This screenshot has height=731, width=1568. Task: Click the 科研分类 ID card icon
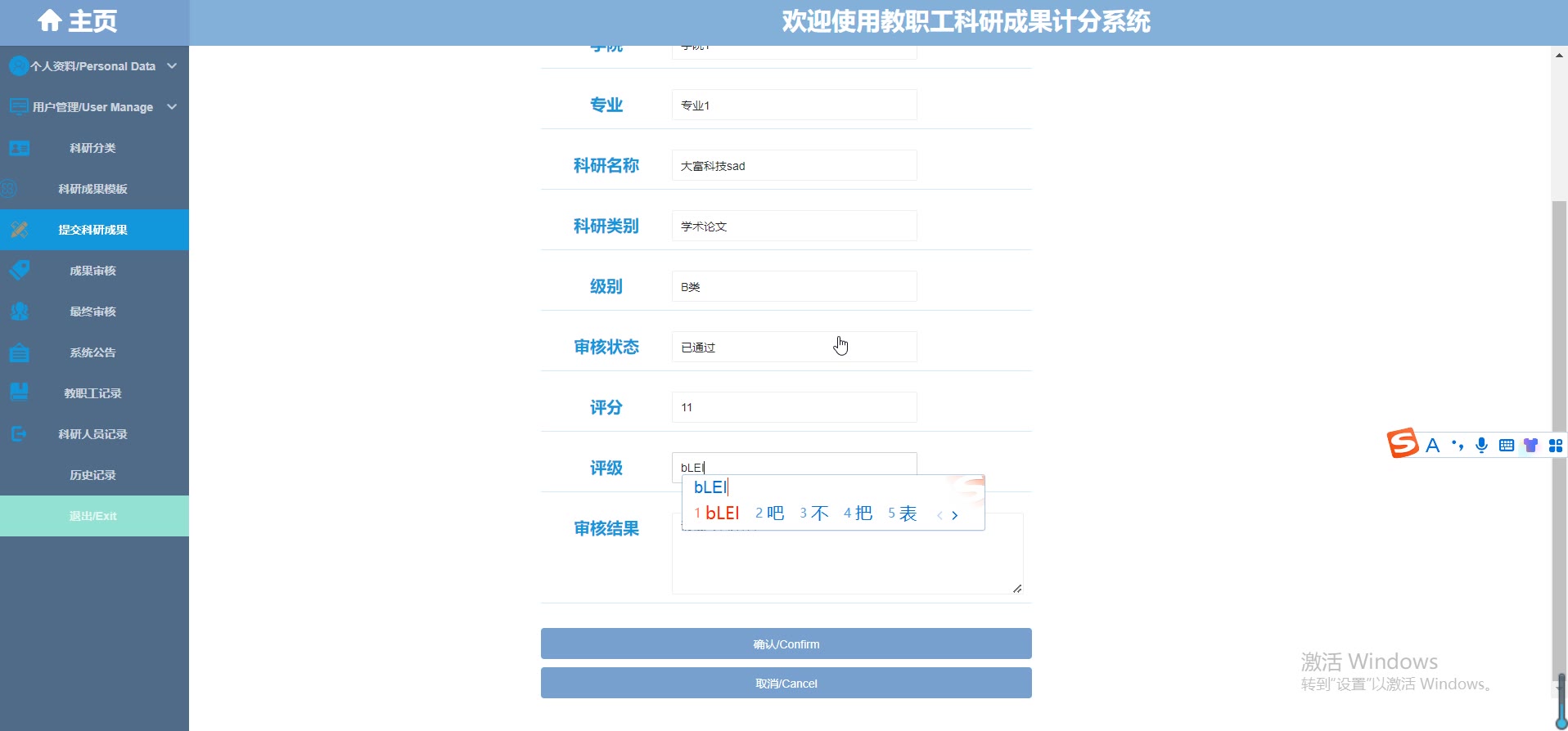[x=19, y=148]
